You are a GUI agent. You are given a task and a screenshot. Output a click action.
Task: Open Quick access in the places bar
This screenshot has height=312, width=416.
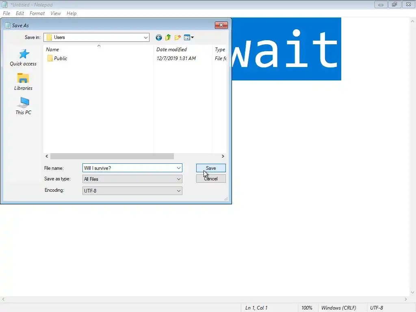[x=23, y=58]
